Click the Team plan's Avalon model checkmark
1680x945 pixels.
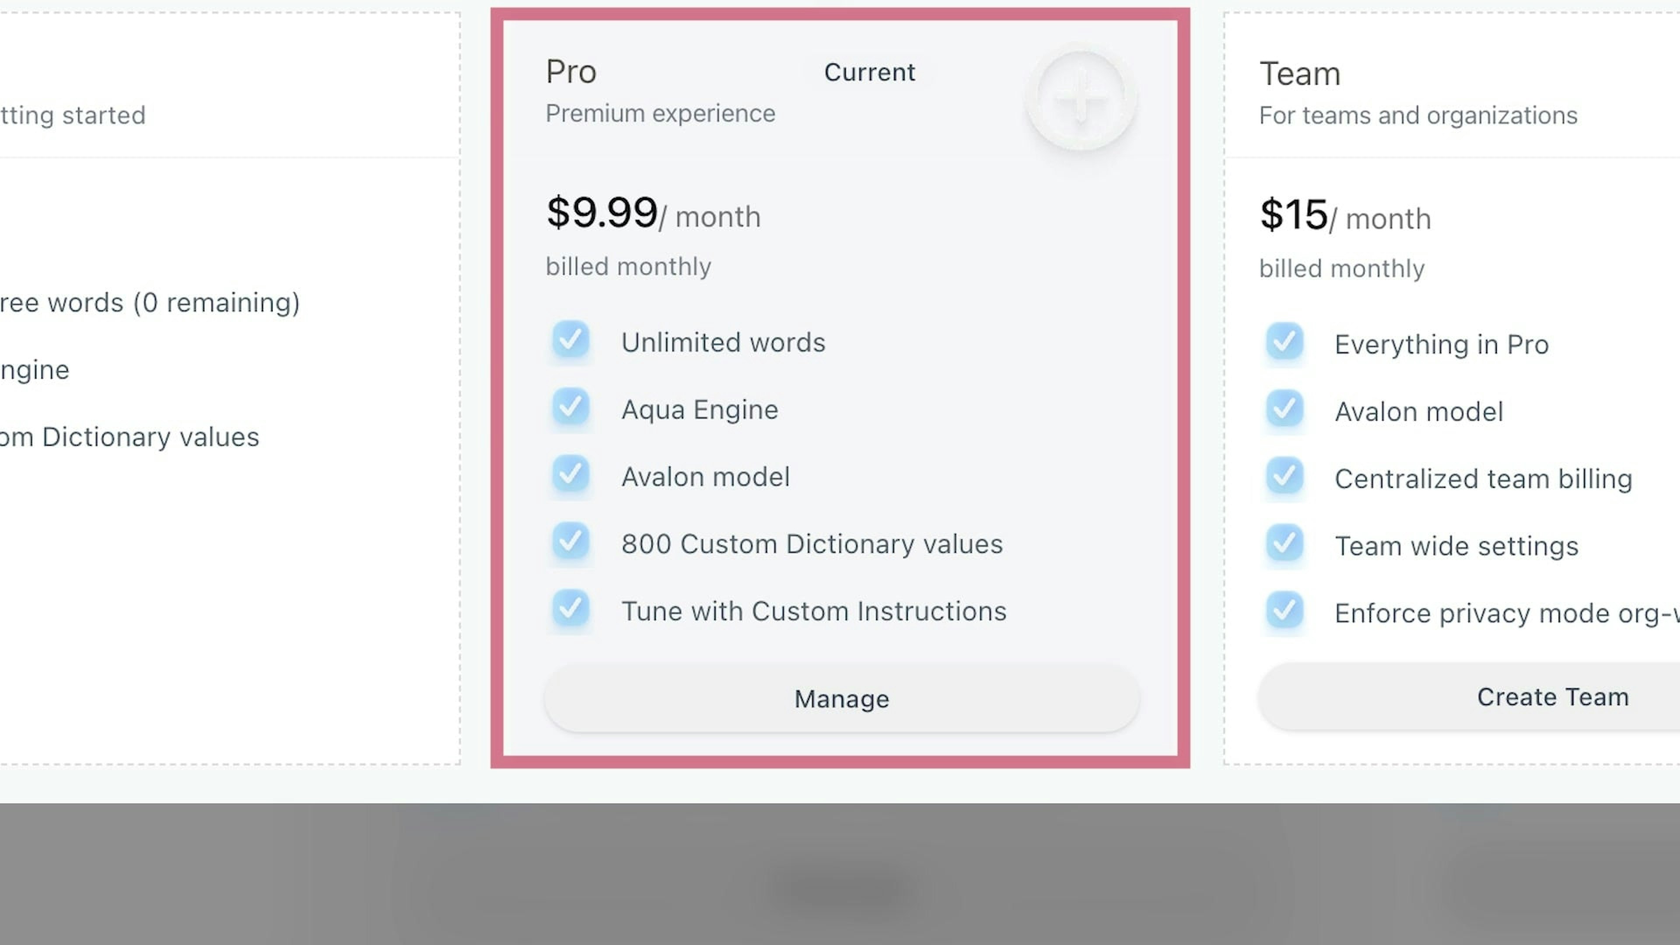[1284, 409]
